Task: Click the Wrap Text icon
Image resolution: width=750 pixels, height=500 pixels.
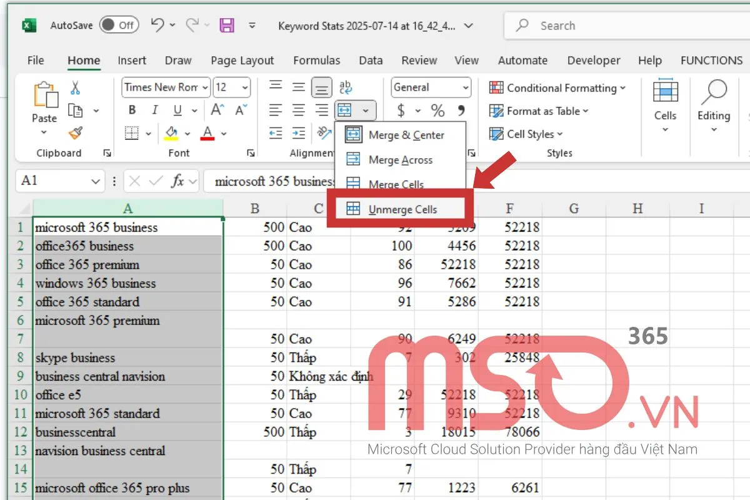Action: [345, 87]
